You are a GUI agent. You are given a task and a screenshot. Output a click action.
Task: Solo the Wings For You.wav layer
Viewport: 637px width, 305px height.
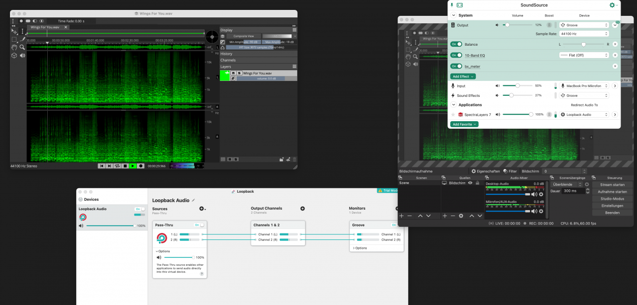point(239,73)
